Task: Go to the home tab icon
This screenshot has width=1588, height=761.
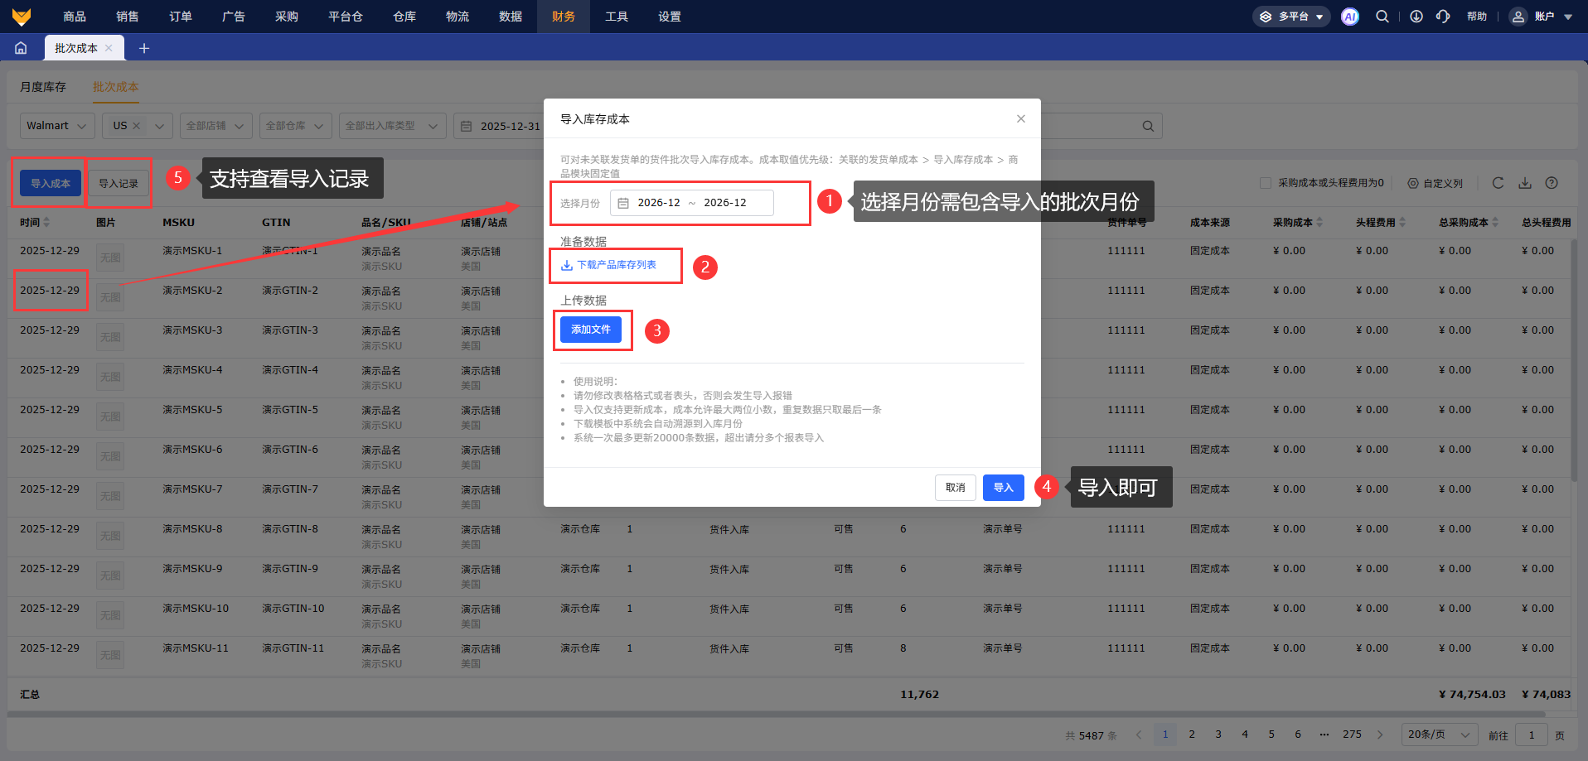Action: pyautogui.click(x=21, y=48)
